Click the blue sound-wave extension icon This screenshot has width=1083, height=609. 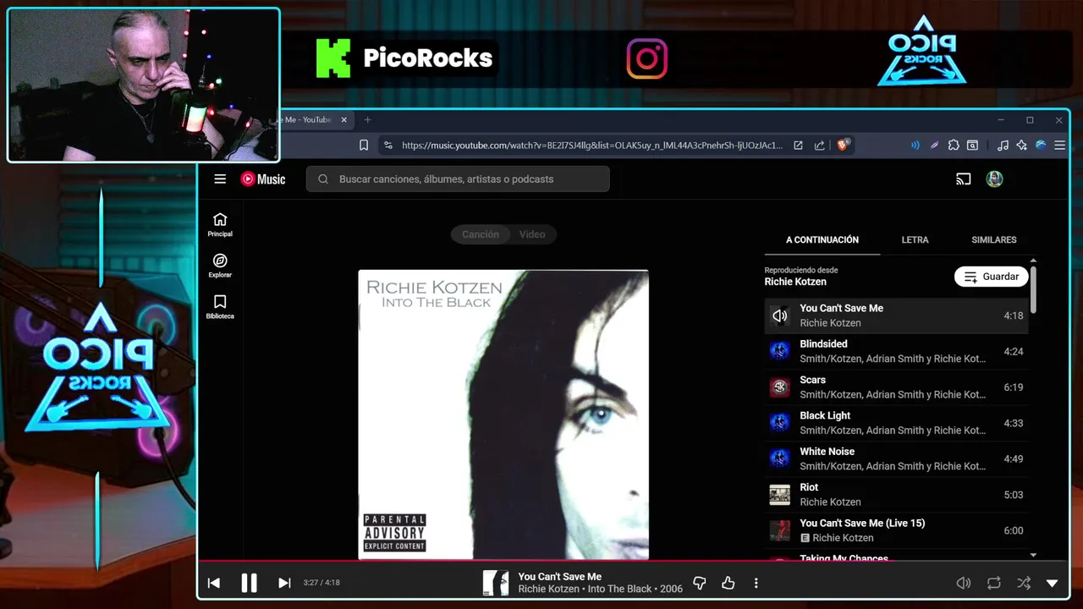tap(915, 145)
